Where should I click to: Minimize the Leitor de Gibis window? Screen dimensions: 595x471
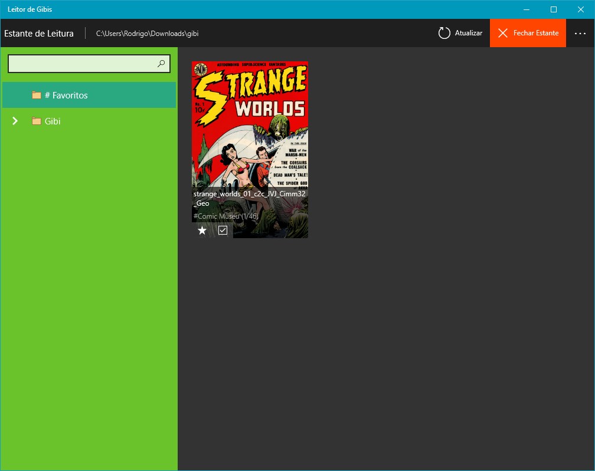(x=527, y=9)
